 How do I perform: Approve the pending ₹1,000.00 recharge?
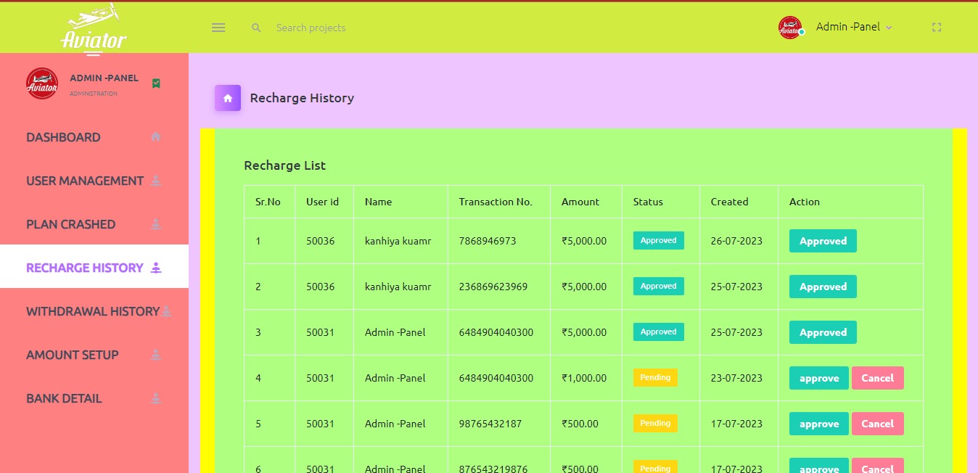pos(818,378)
